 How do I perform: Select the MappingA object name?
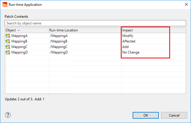(19, 36)
